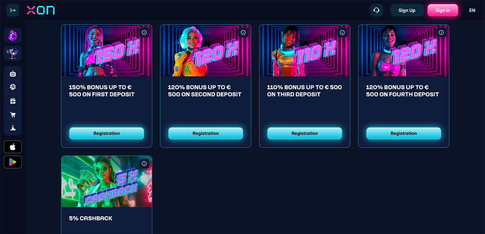Open the Google Play download button
The width and height of the screenshot is (485, 234).
pos(13,162)
